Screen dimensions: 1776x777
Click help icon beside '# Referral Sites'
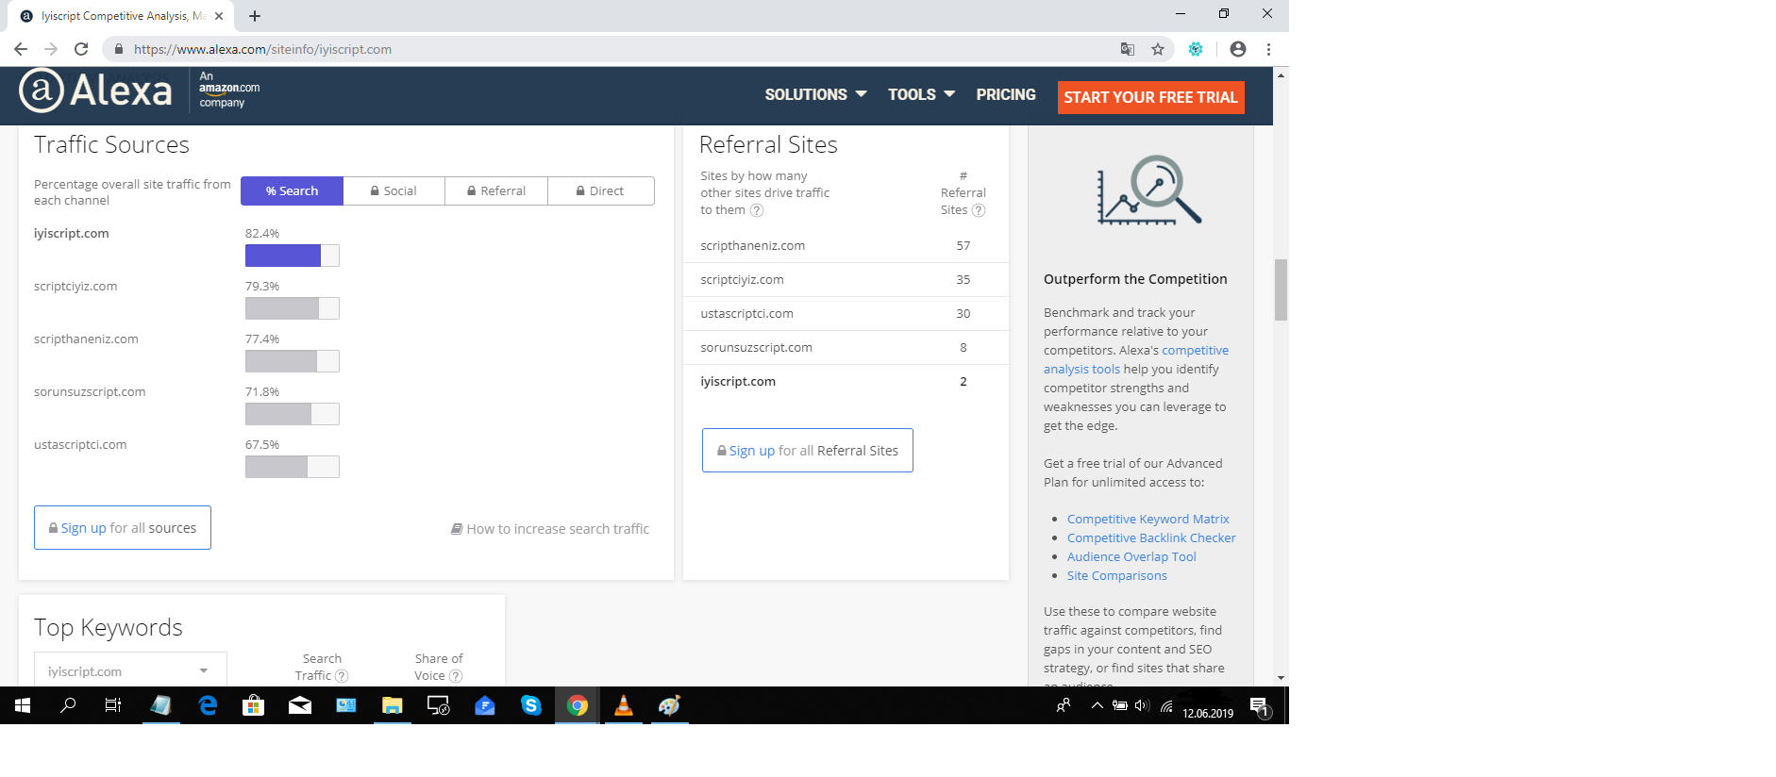click(979, 210)
